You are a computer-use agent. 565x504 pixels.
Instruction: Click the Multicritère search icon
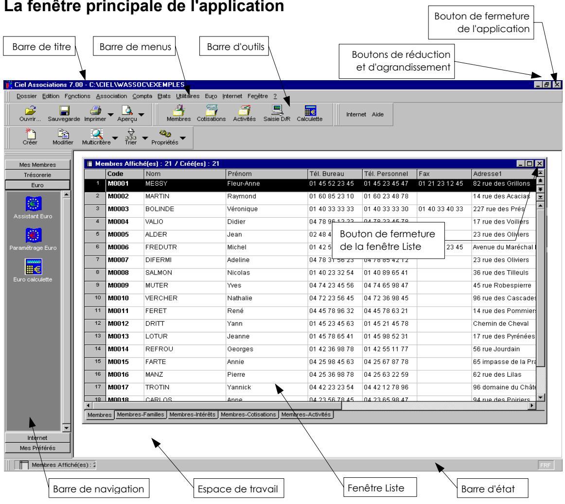tap(96, 134)
